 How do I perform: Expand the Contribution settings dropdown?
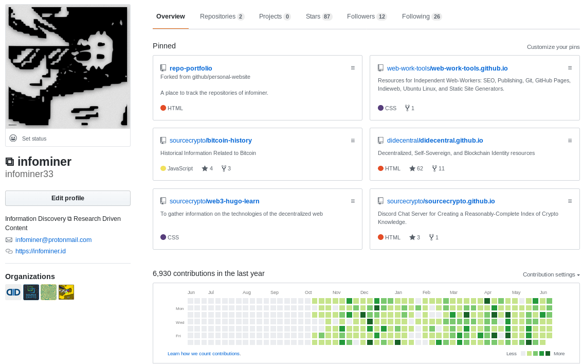click(x=551, y=274)
